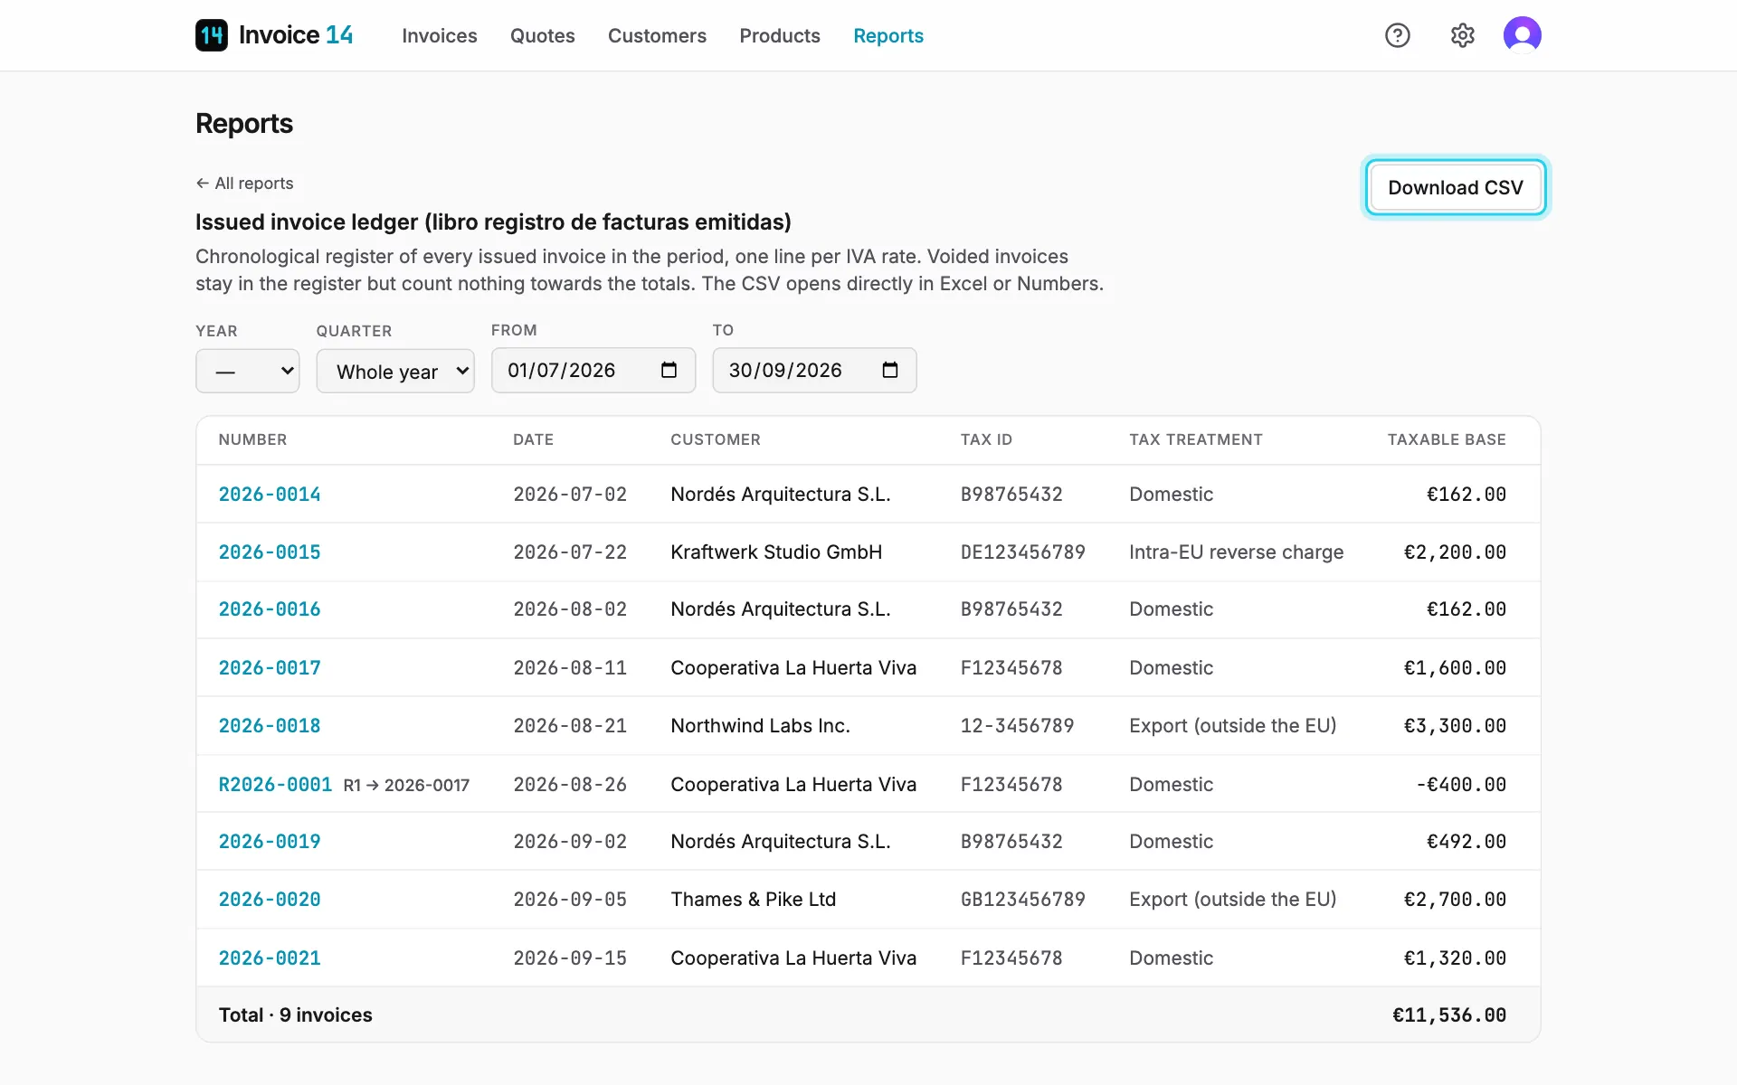Select 'Northwind Labs Inc.' customer cell
The image size is (1737, 1085).
760,725
